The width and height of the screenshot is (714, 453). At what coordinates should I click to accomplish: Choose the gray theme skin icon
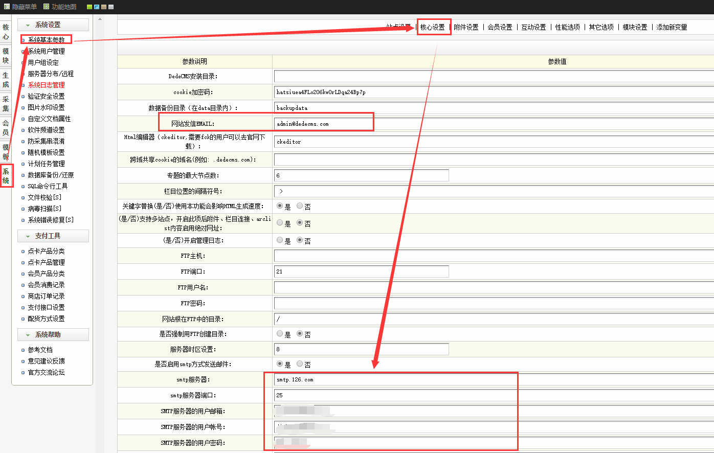tap(111, 7)
